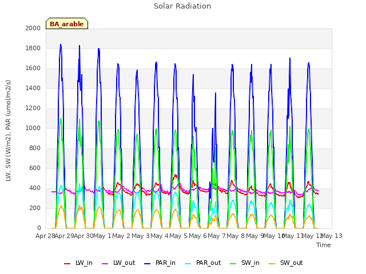Click the May 1 x-axis tick label

coord(102,236)
